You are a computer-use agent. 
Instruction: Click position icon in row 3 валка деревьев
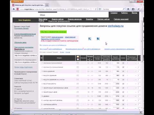[x=78, y=71]
